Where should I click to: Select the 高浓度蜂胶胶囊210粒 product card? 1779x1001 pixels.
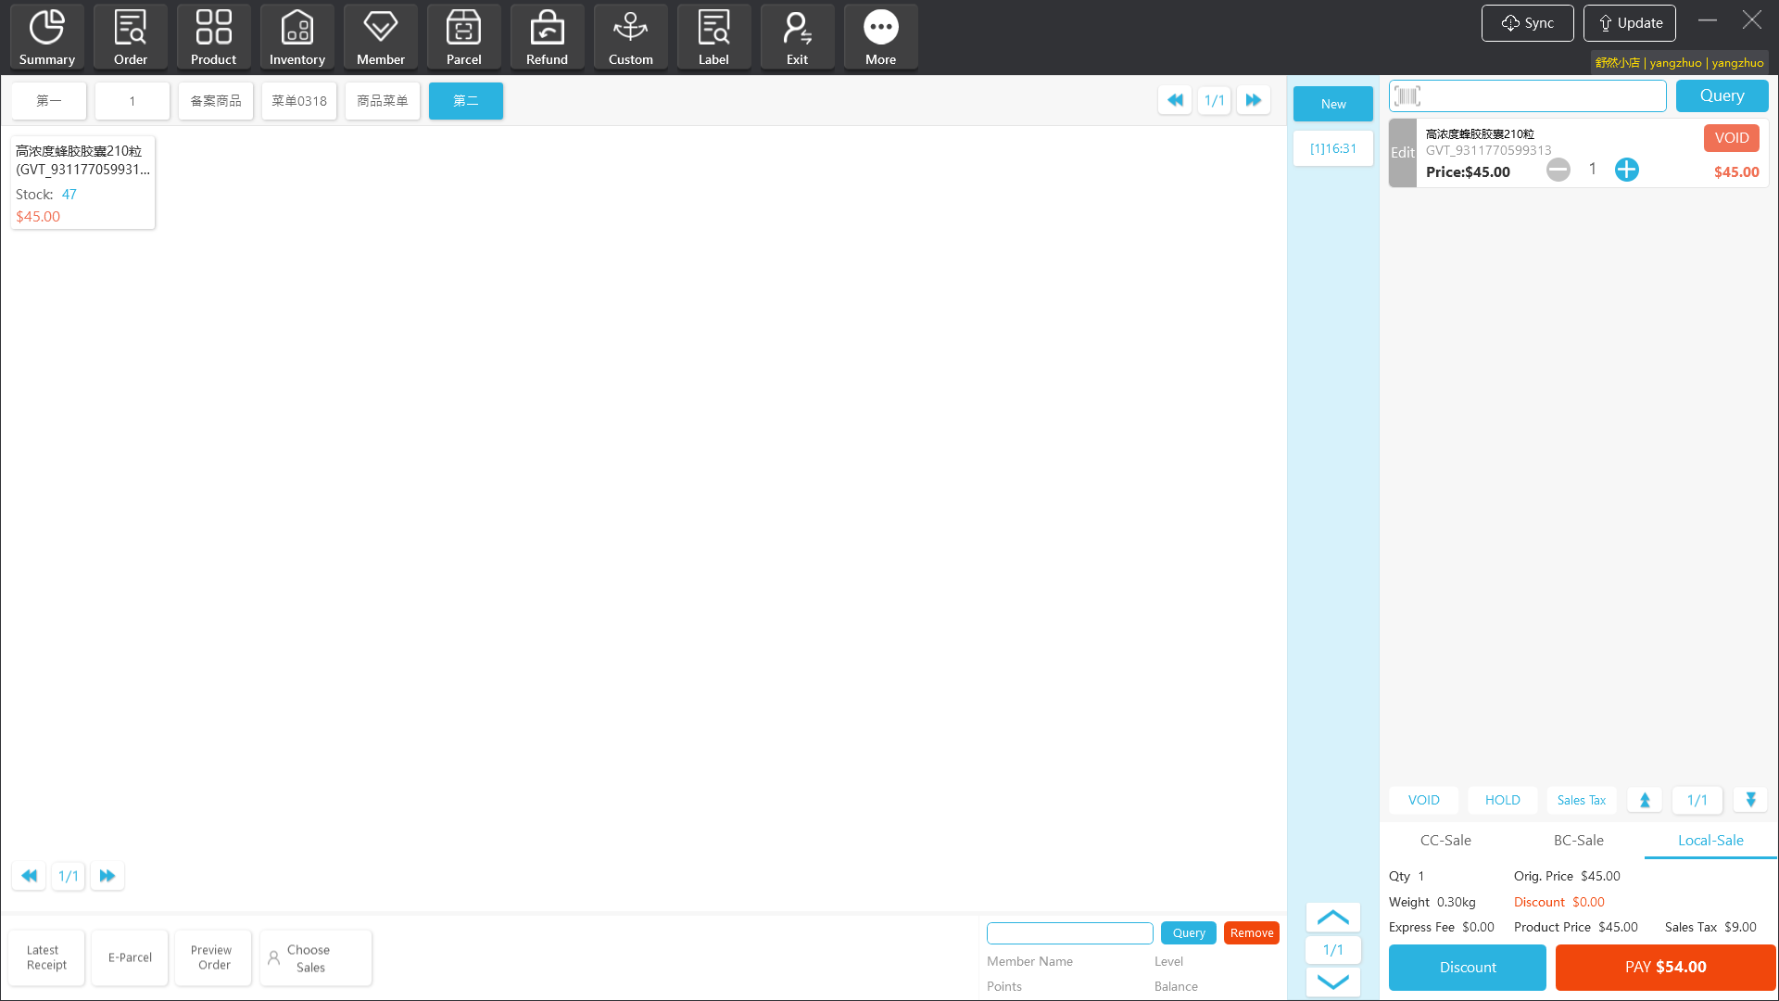[82, 183]
